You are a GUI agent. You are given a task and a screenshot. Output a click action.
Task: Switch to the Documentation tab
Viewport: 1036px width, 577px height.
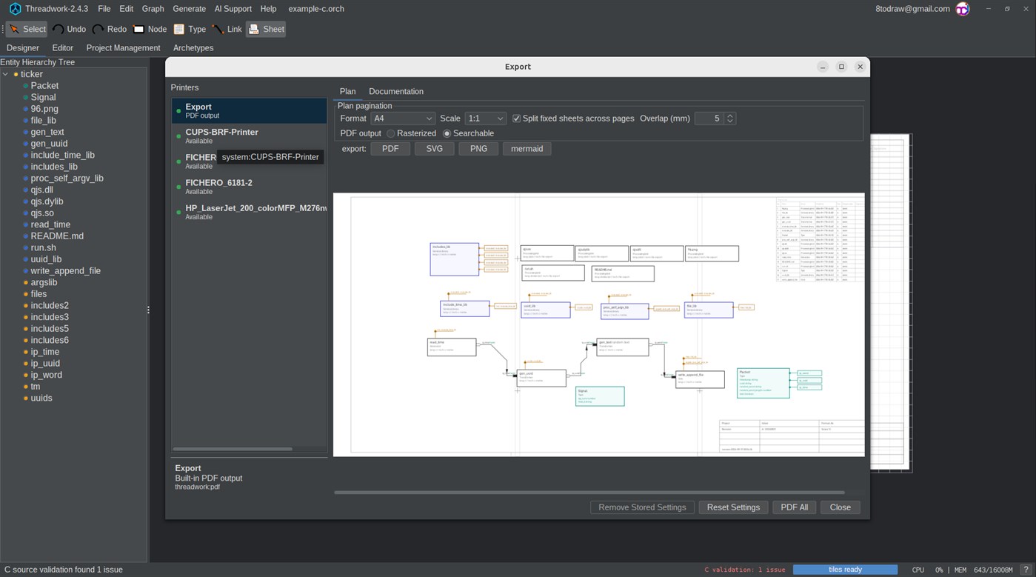tap(396, 91)
